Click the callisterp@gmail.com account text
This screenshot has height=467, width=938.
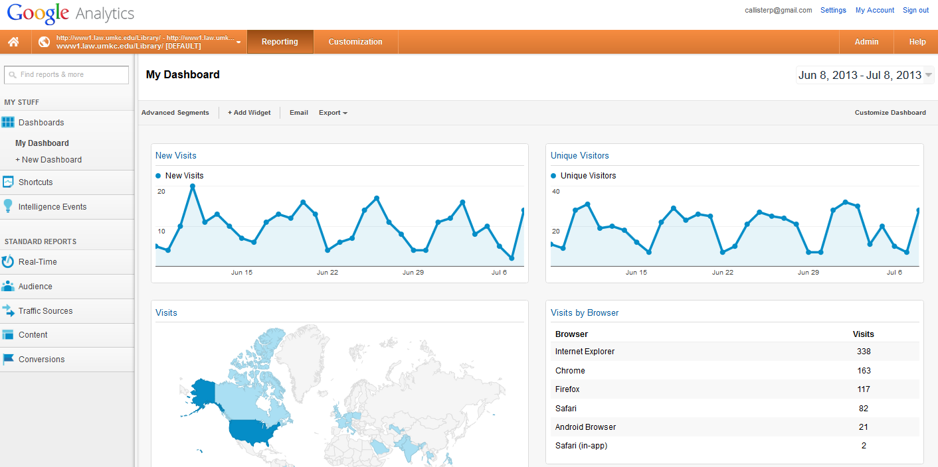(779, 10)
